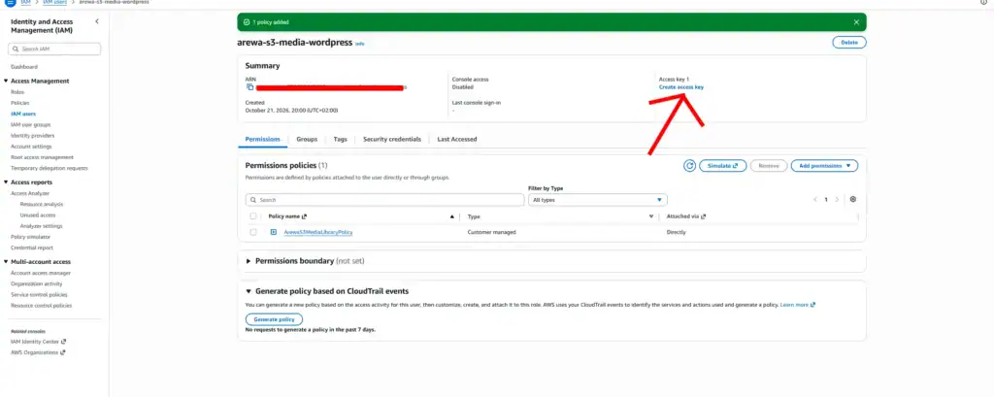994x397 pixels.
Task: Open Identity providers in the sidebar
Action: point(32,136)
